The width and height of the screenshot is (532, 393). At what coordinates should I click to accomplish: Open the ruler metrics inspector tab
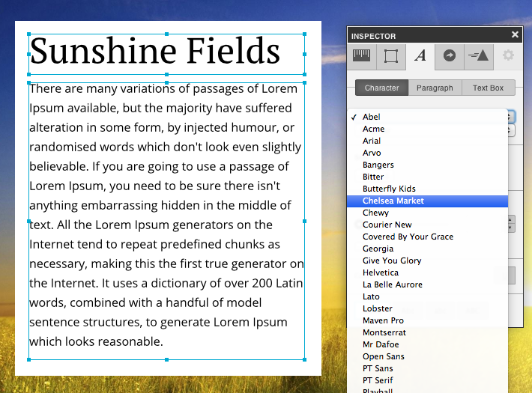tap(363, 55)
